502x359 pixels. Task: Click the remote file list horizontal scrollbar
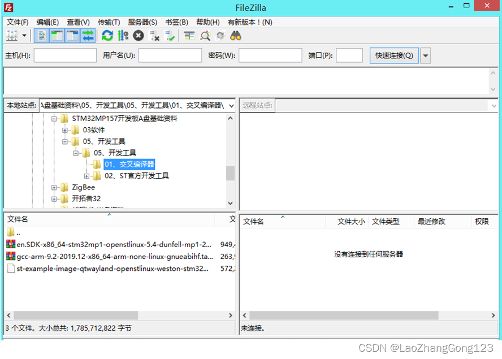click(344, 315)
